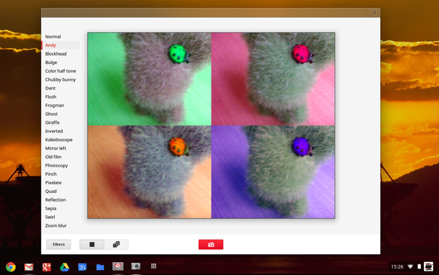Click the red camera capture button

[x=211, y=245]
